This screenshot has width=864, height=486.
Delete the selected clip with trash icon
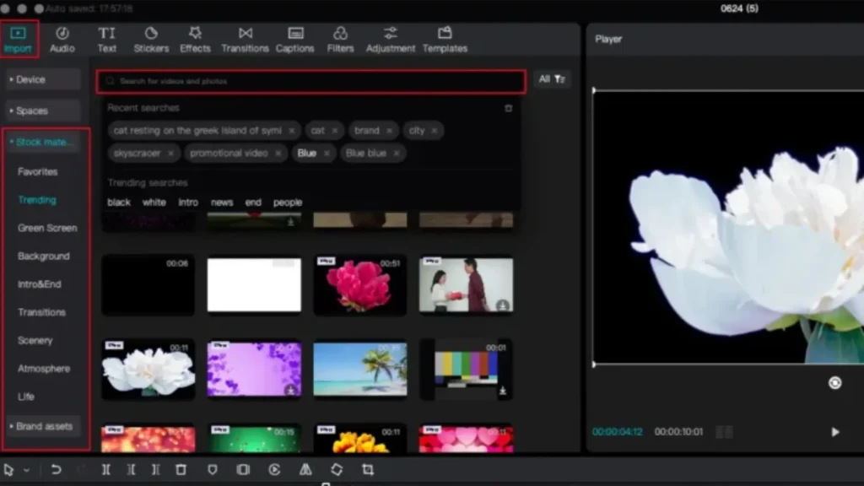pos(181,470)
